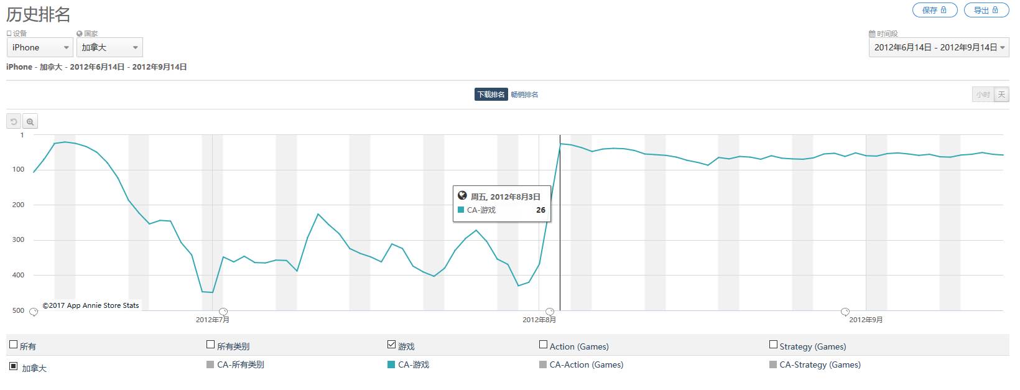The image size is (1020, 390).
Task: Click the event bubble marker near 2012年9月
Action: point(845,312)
